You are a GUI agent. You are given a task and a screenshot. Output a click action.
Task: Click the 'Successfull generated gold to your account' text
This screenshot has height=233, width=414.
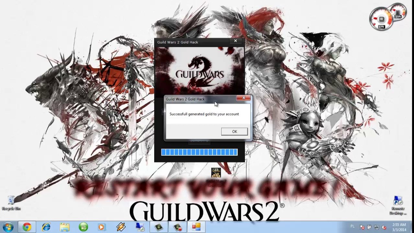click(204, 114)
